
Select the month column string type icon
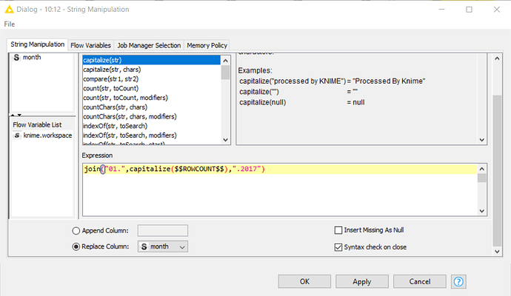click(x=16, y=58)
